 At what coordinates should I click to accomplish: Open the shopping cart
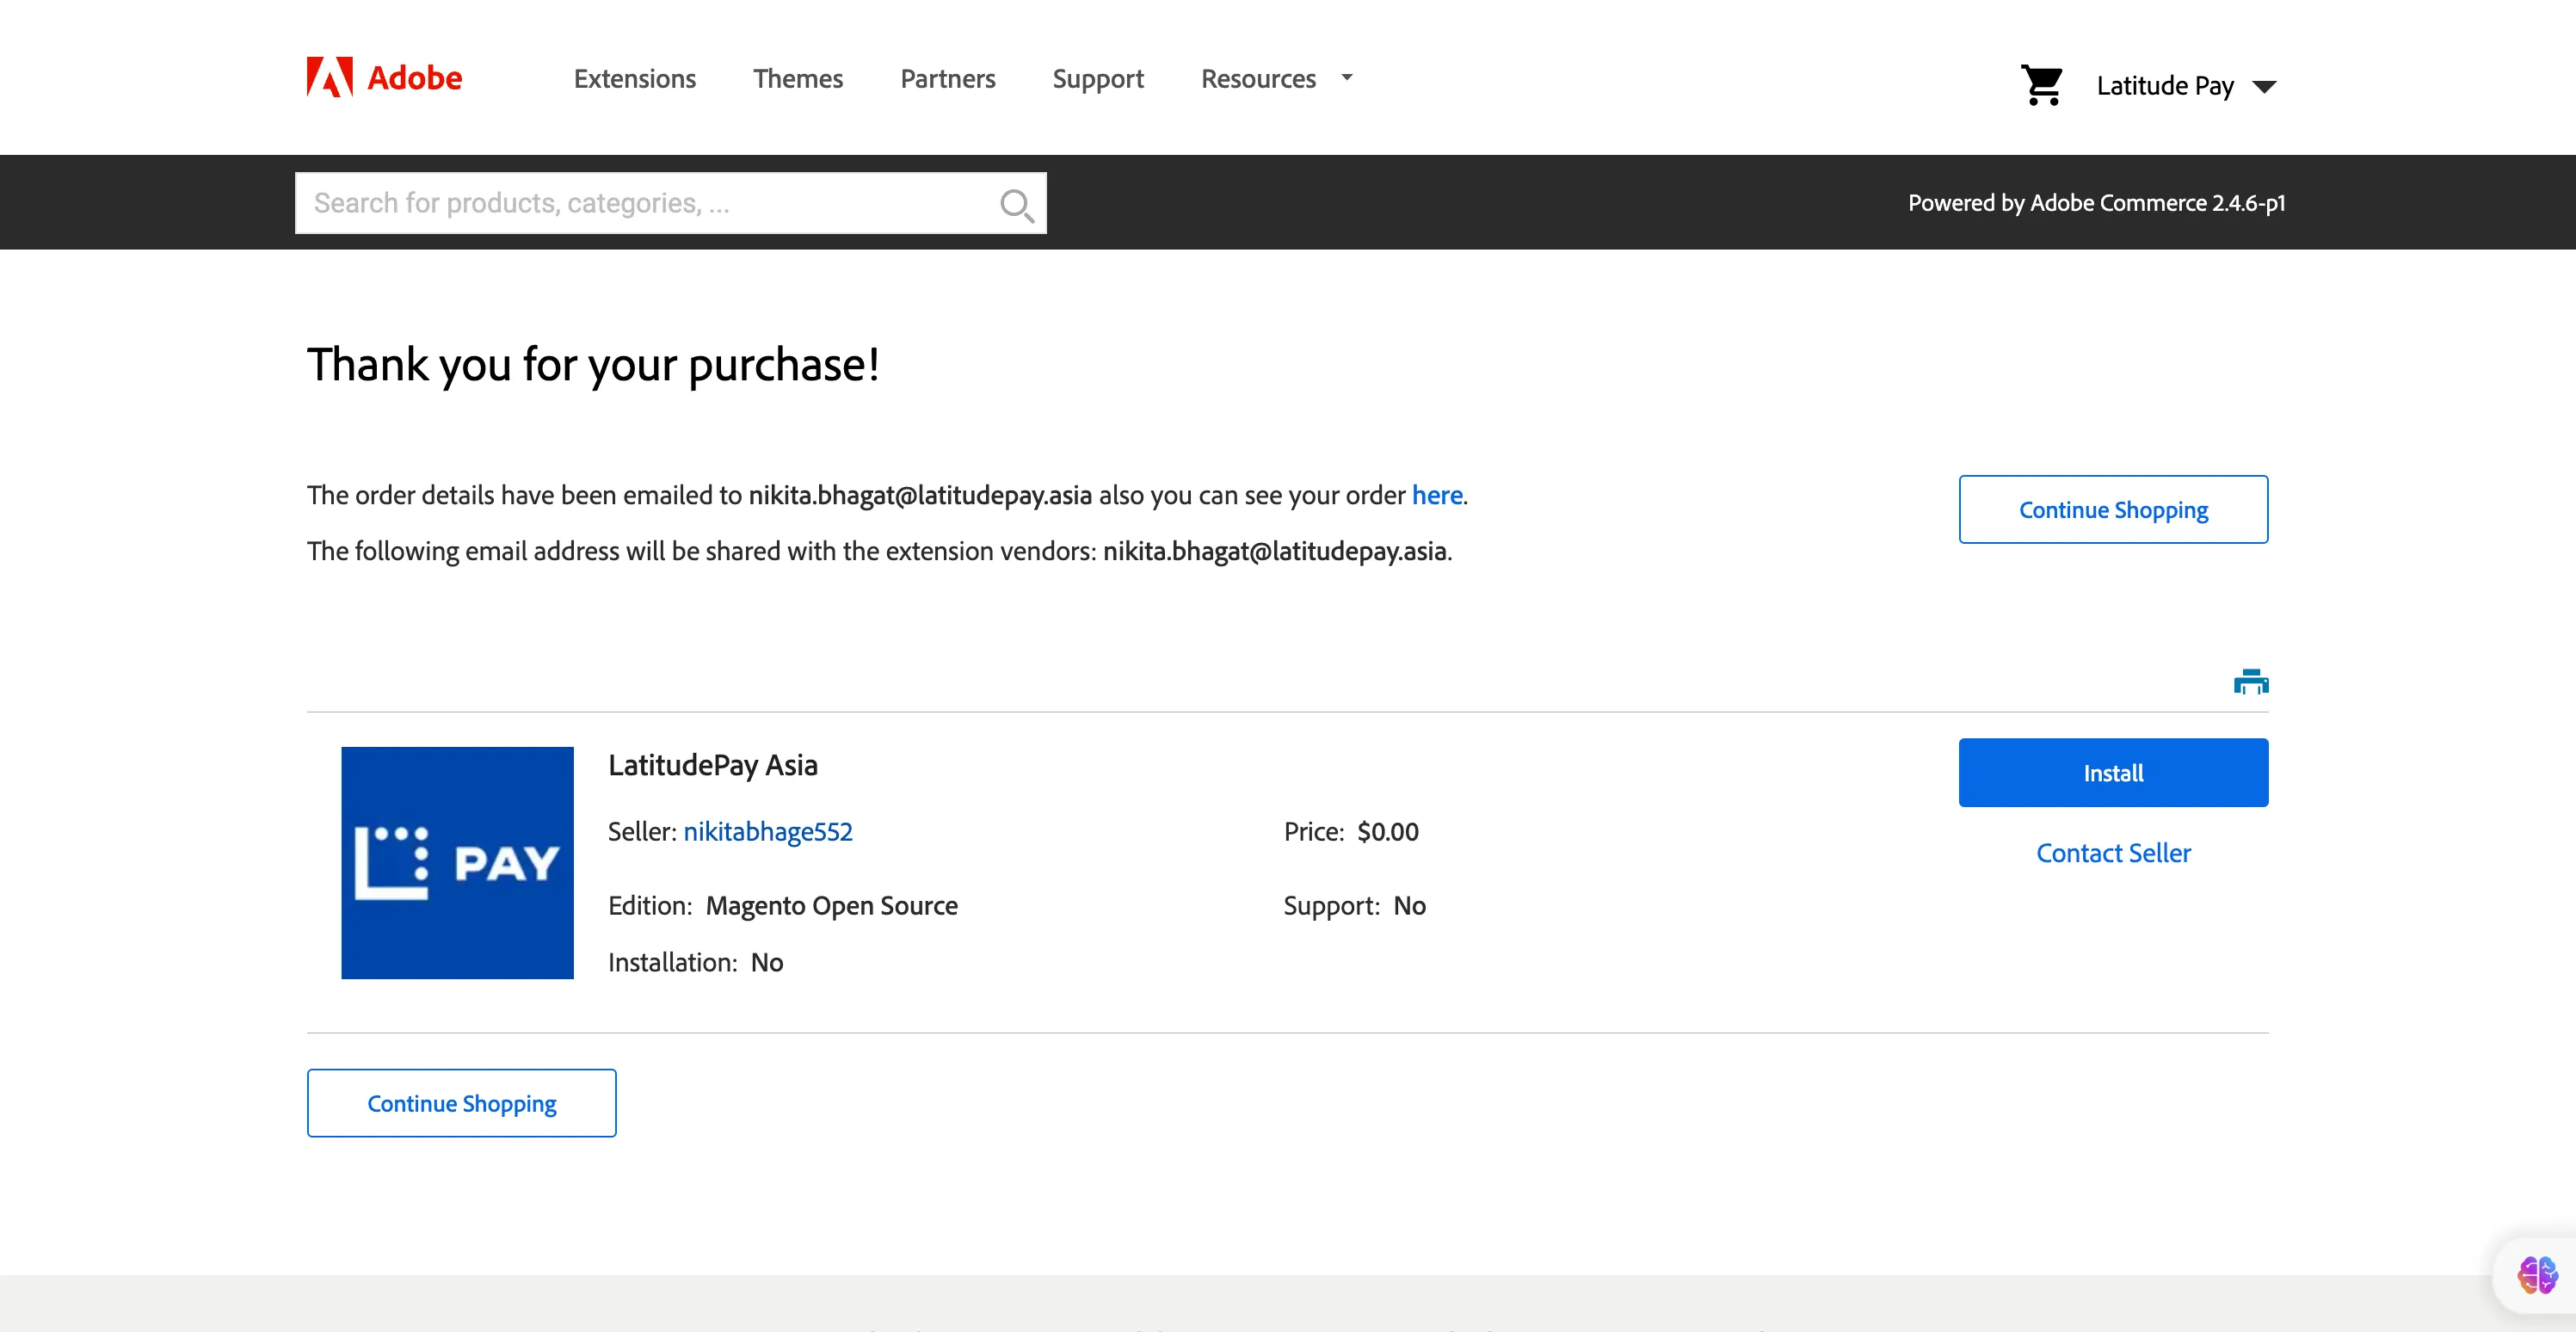click(x=2041, y=85)
